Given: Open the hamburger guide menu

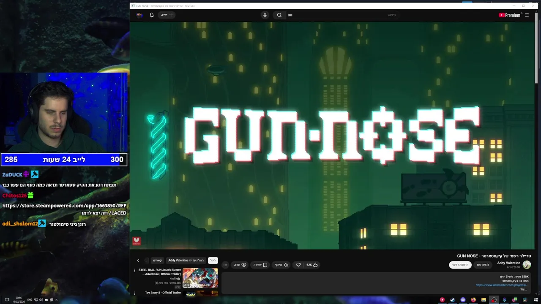Looking at the screenshot, I should [x=527, y=15].
